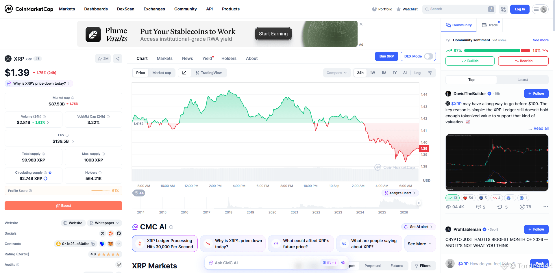Image resolution: width=555 pixels, height=273 pixels.
Task: Copy the contract address 0x1d2f...c60dbe
Action: 93,244
